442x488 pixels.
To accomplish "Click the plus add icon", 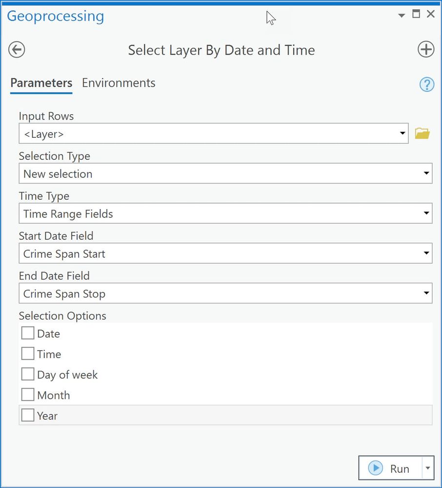I will [425, 49].
